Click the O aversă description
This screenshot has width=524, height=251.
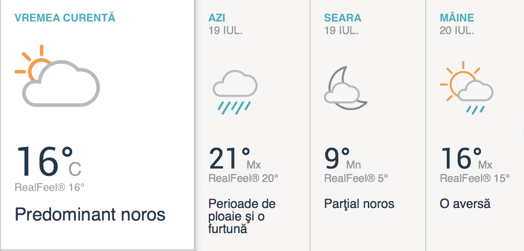[465, 204]
